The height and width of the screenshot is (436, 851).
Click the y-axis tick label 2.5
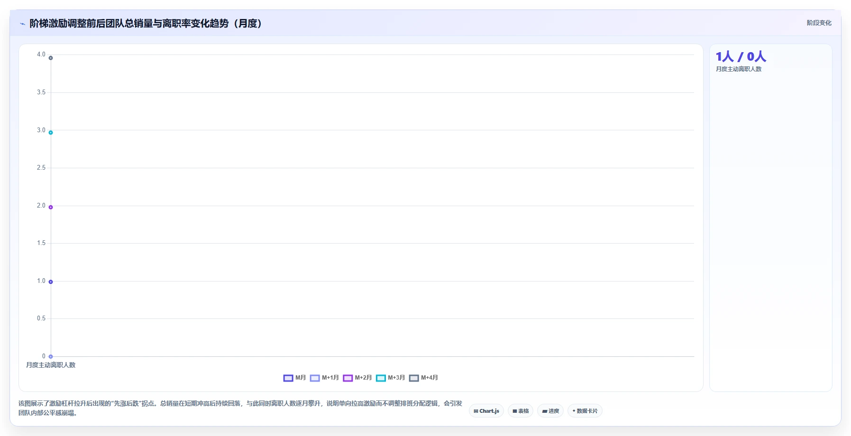(x=41, y=168)
